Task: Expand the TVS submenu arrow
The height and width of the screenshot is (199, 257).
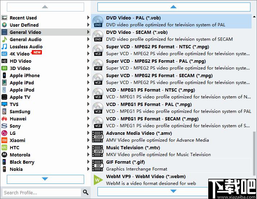Action: click(x=88, y=104)
